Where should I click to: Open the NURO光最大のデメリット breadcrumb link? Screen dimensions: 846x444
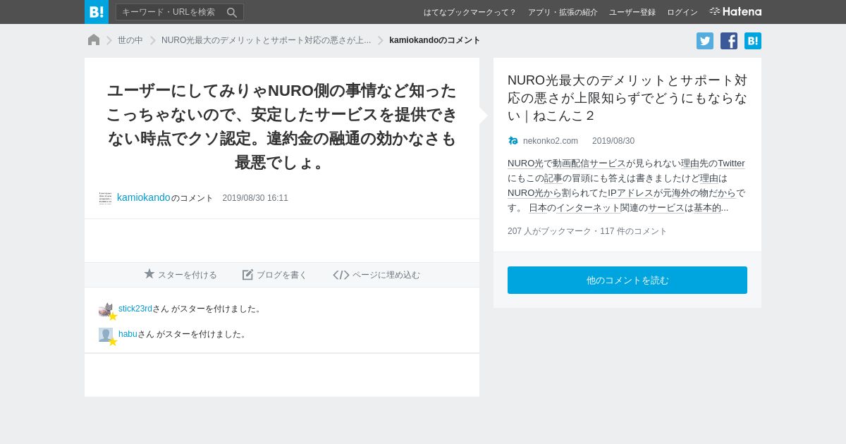click(x=266, y=40)
